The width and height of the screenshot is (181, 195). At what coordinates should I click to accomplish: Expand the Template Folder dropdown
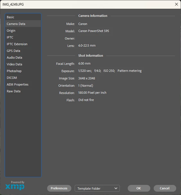97,189
